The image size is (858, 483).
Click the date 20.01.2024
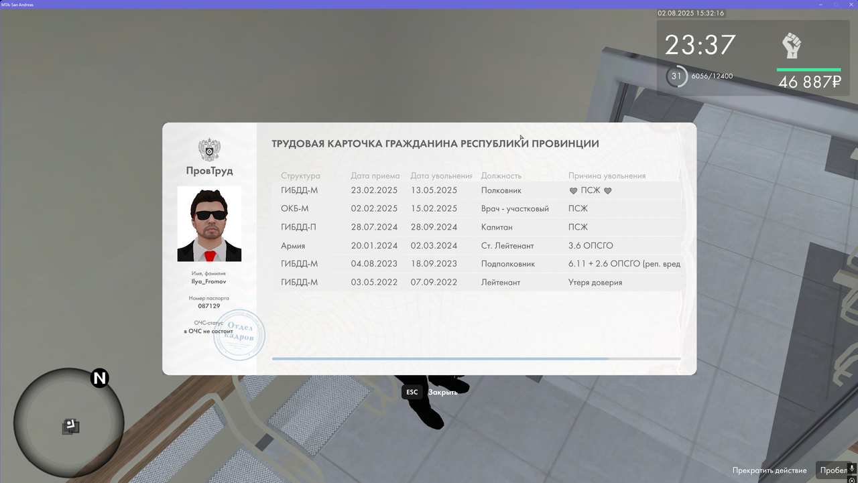click(x=375, y=246)
